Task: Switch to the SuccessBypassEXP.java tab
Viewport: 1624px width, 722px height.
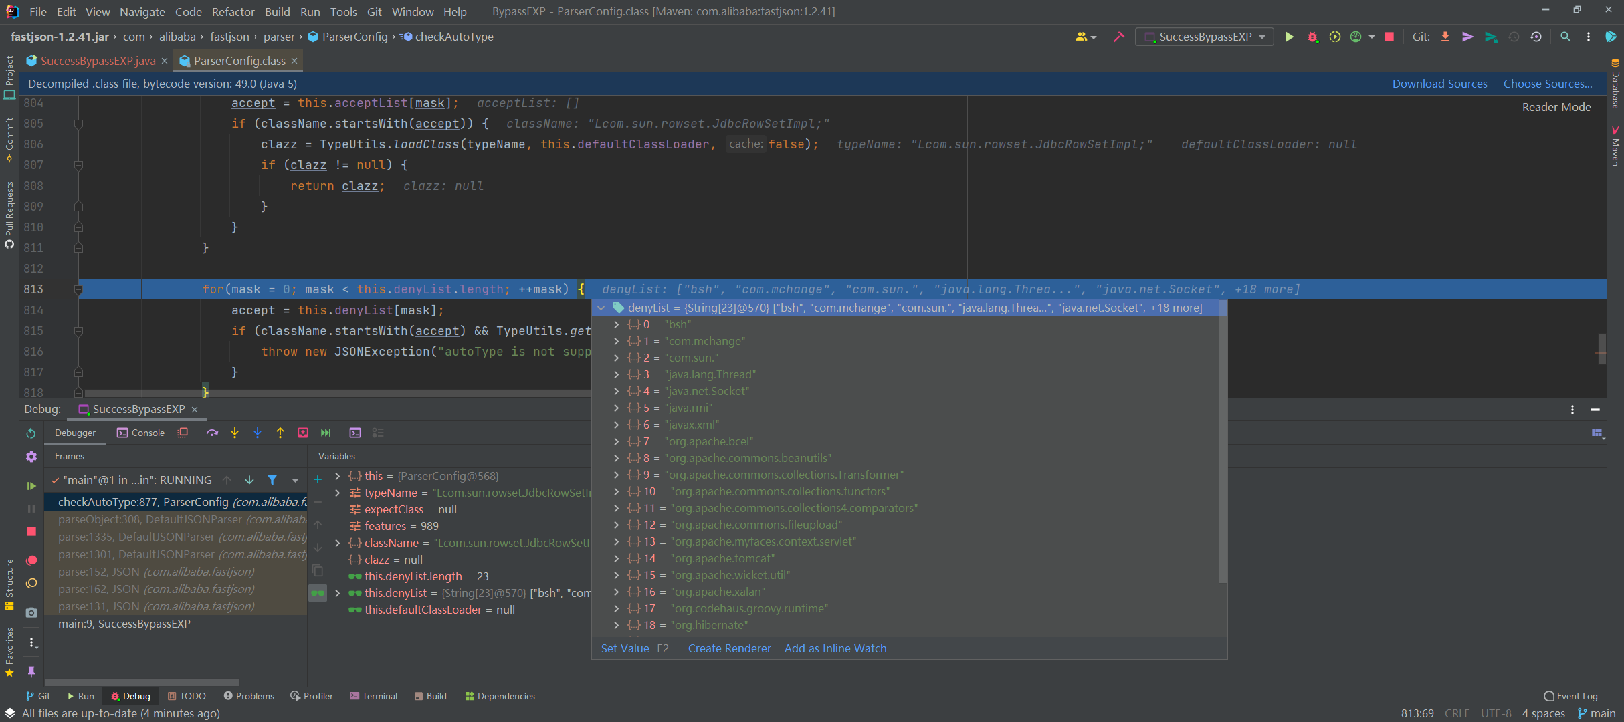Action: [97, 60]
